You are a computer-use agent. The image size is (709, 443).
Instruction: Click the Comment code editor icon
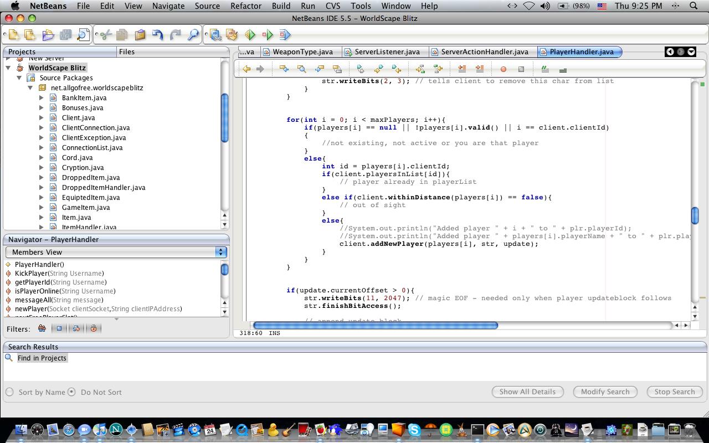pyautogui.click(x=545, y=69)
